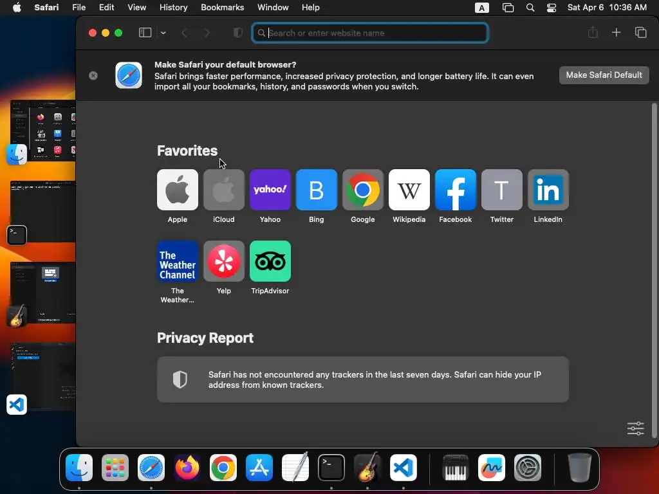Open the History menu
The width and height of the screenshot is (659, 494).
coord(173,8)
